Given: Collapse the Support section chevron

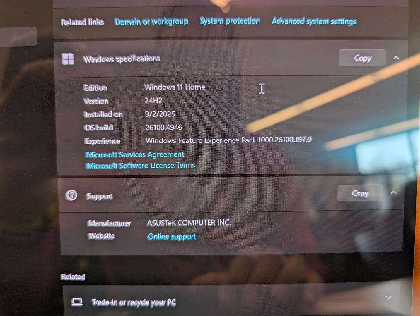Looking at the screenshot, I should tap(393, 193).
